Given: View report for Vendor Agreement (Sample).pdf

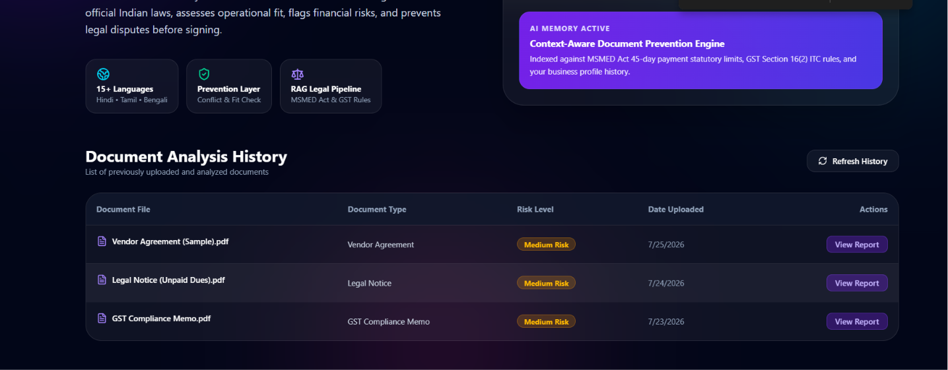Looking at the screenshot, I should pos(857,245).
